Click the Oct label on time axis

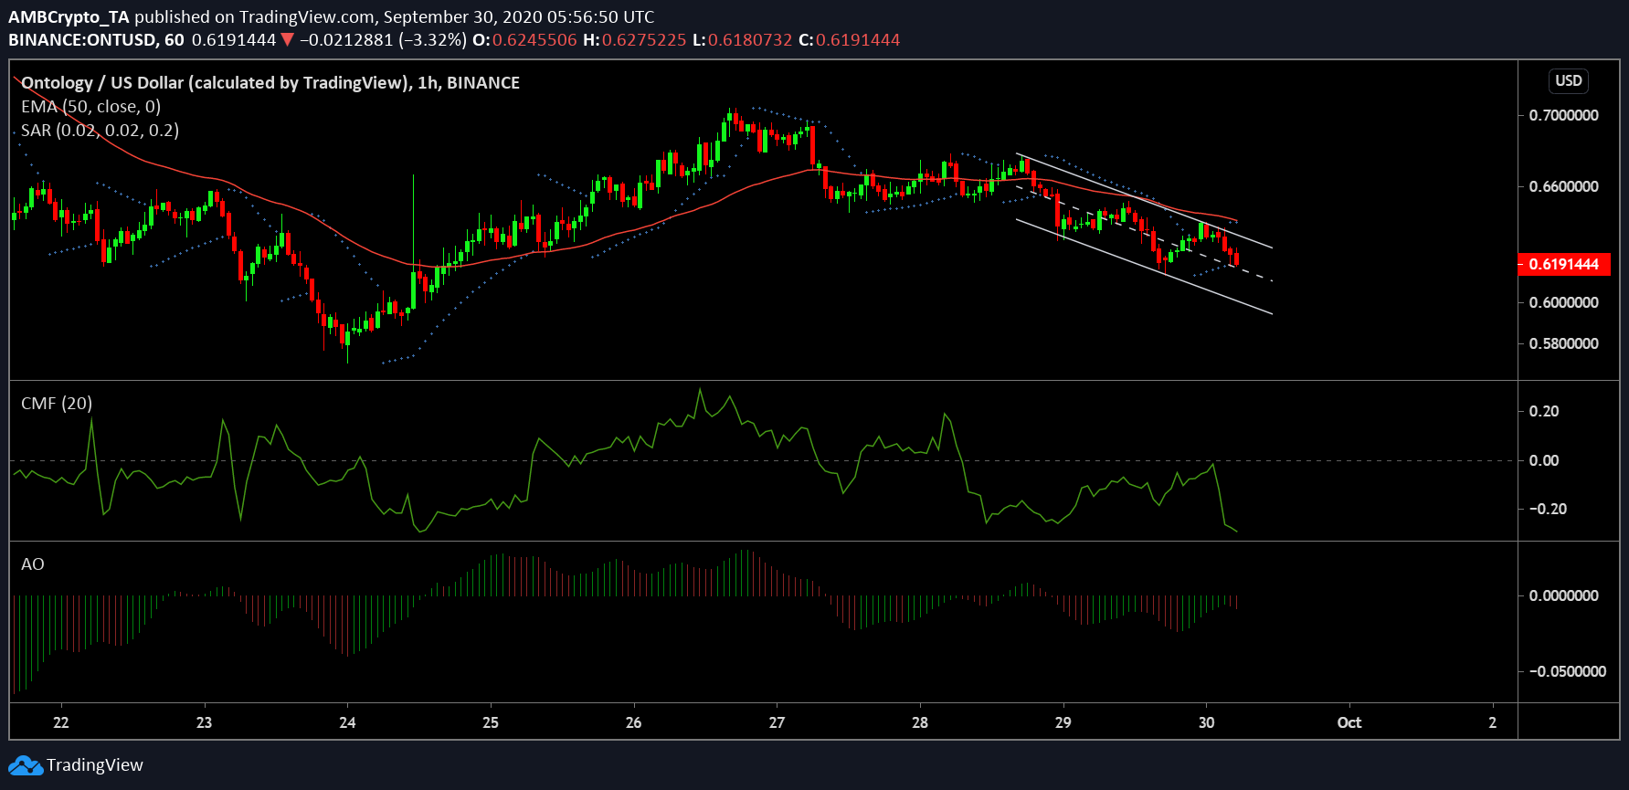point(1349,722)
